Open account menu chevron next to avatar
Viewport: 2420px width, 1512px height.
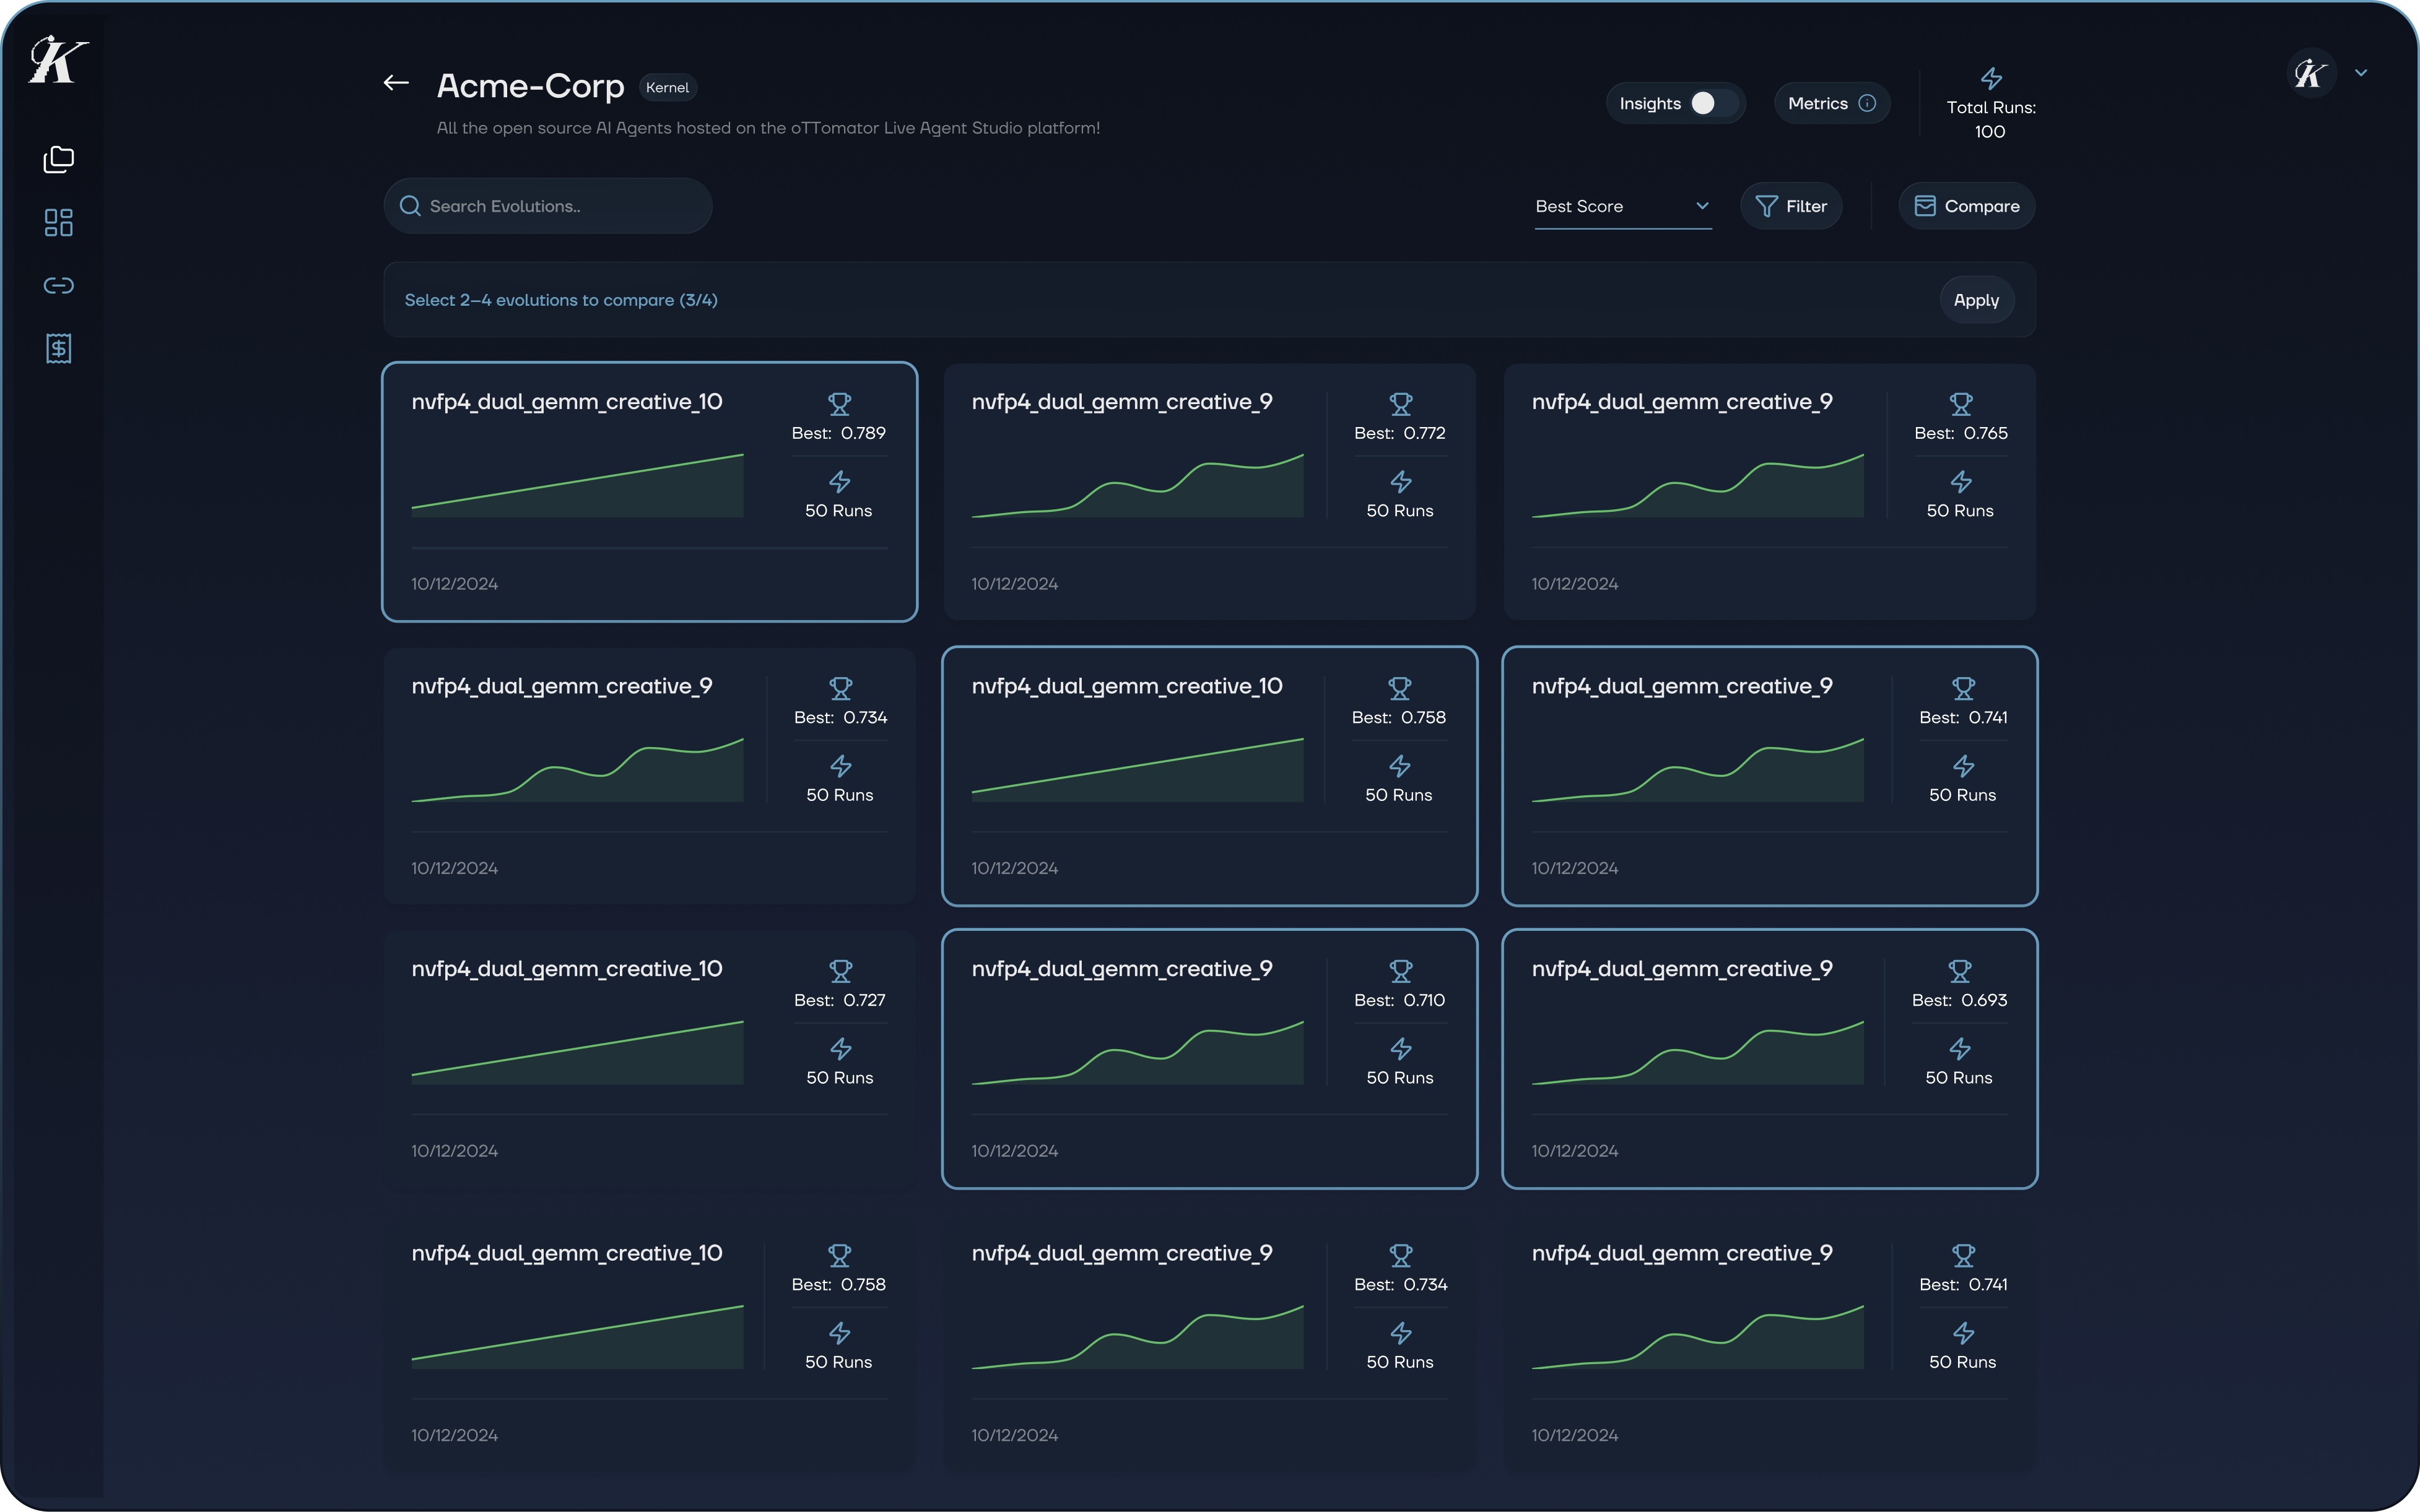coord(2361,73)
